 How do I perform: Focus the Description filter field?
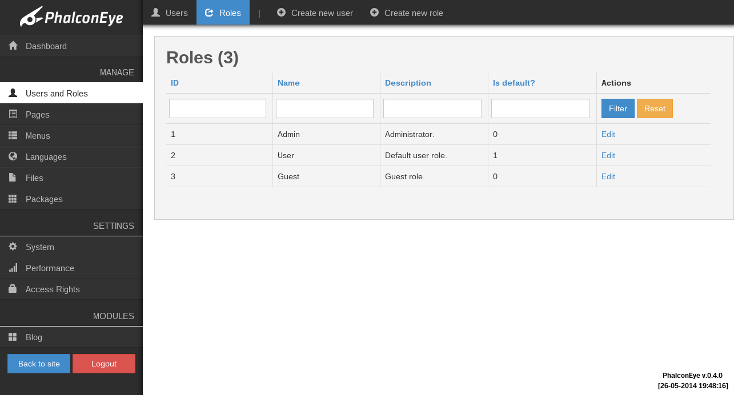432,108
